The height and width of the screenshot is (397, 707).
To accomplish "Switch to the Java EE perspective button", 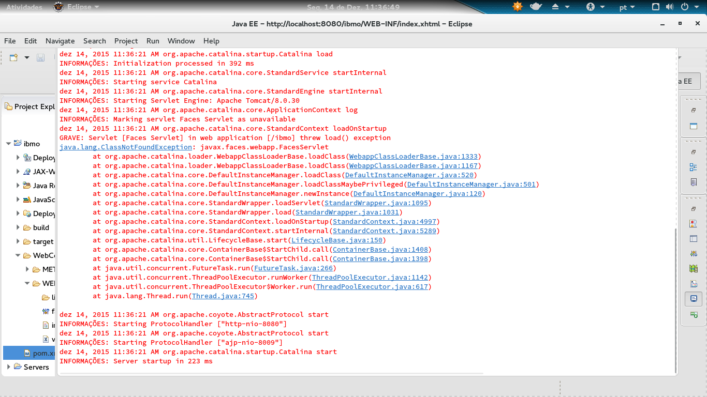I will 688,81.
